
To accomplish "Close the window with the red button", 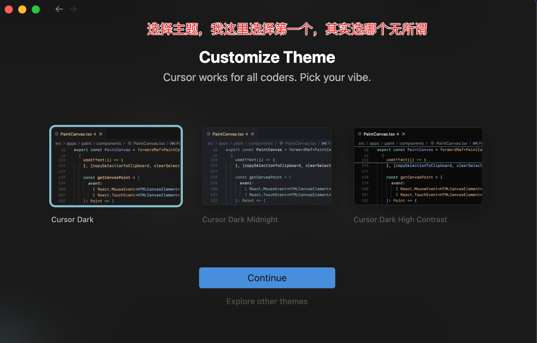I will click(9, 9).
